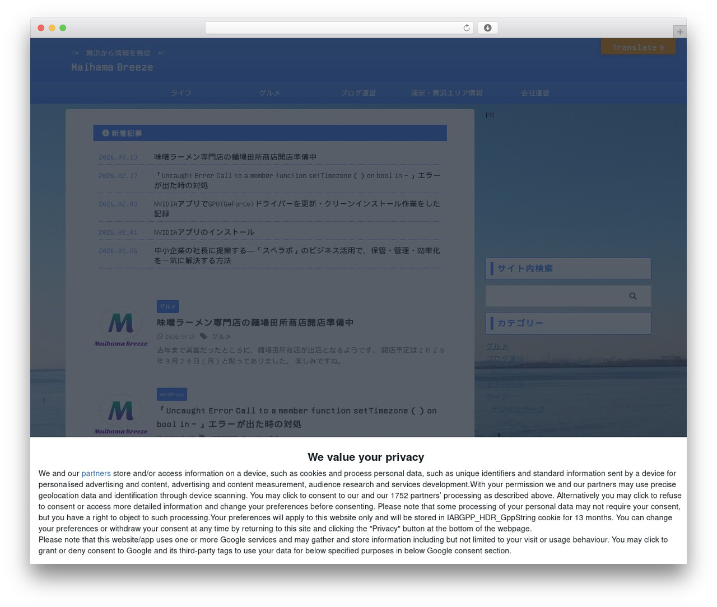The width and height of the screenshot is (717, 607).
Task: Reload the page with the refresh icon
Action: point(466,28)
